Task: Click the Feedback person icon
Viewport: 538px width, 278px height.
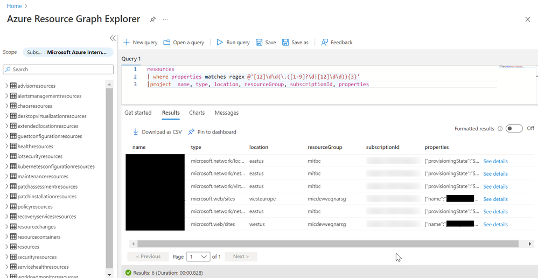Action: point(324,42)
